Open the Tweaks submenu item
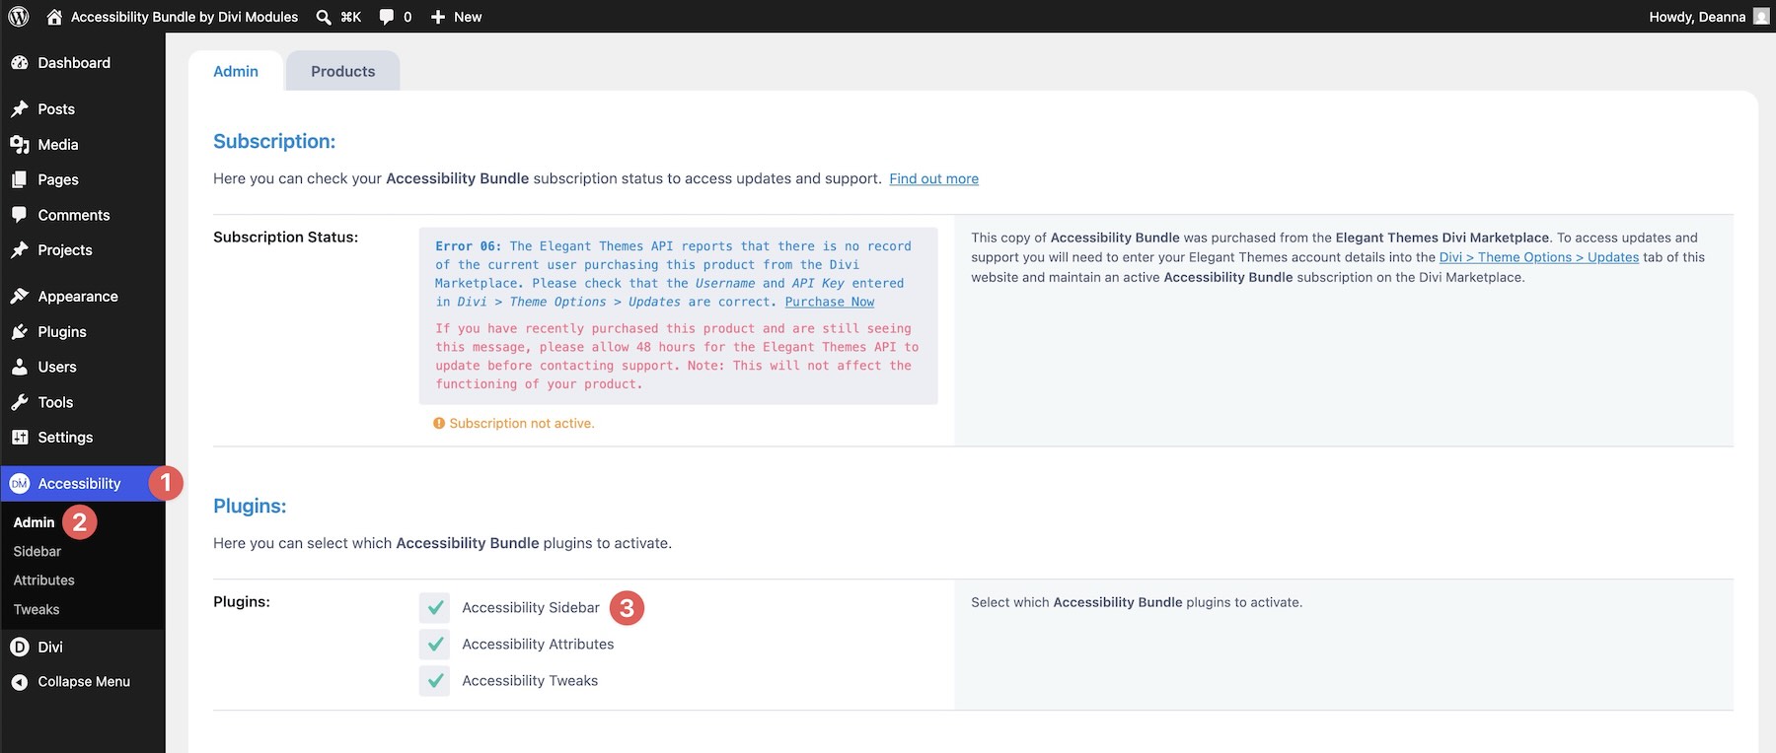This screenshot has height=753, width=1776. click(37, 610)
